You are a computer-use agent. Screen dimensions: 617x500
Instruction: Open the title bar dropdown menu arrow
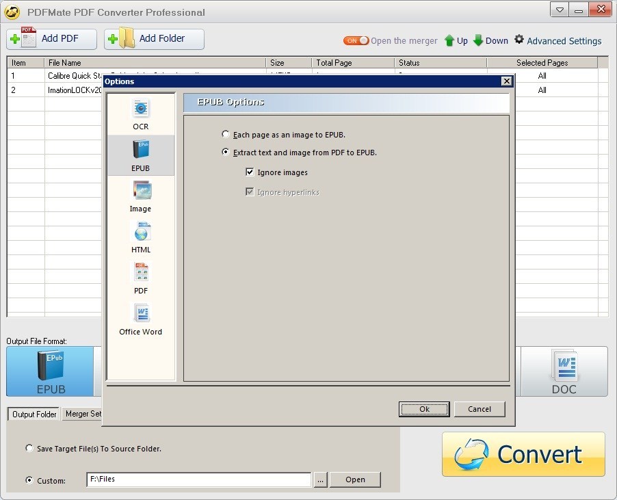pos(559,10)
